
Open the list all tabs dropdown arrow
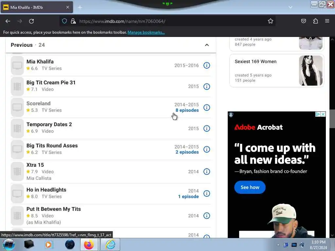coord(291,7)
